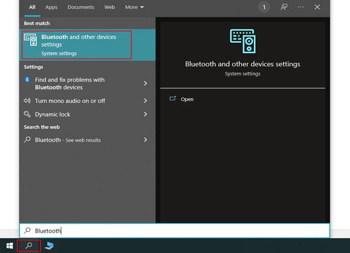Click the Best match heading
This screenshot has height=253, width=350.
37,23
